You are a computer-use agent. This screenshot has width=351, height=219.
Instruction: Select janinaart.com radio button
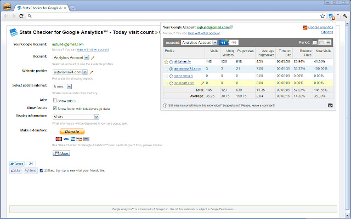click(171, 83)
